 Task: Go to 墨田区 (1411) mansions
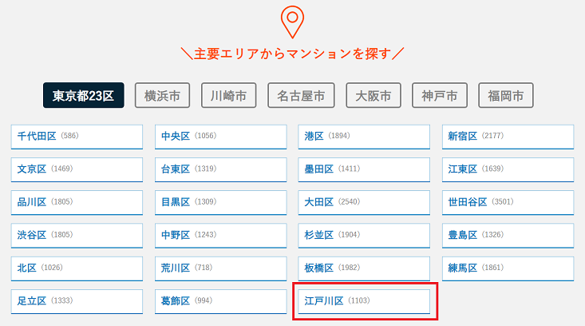[x=364, y=169]
